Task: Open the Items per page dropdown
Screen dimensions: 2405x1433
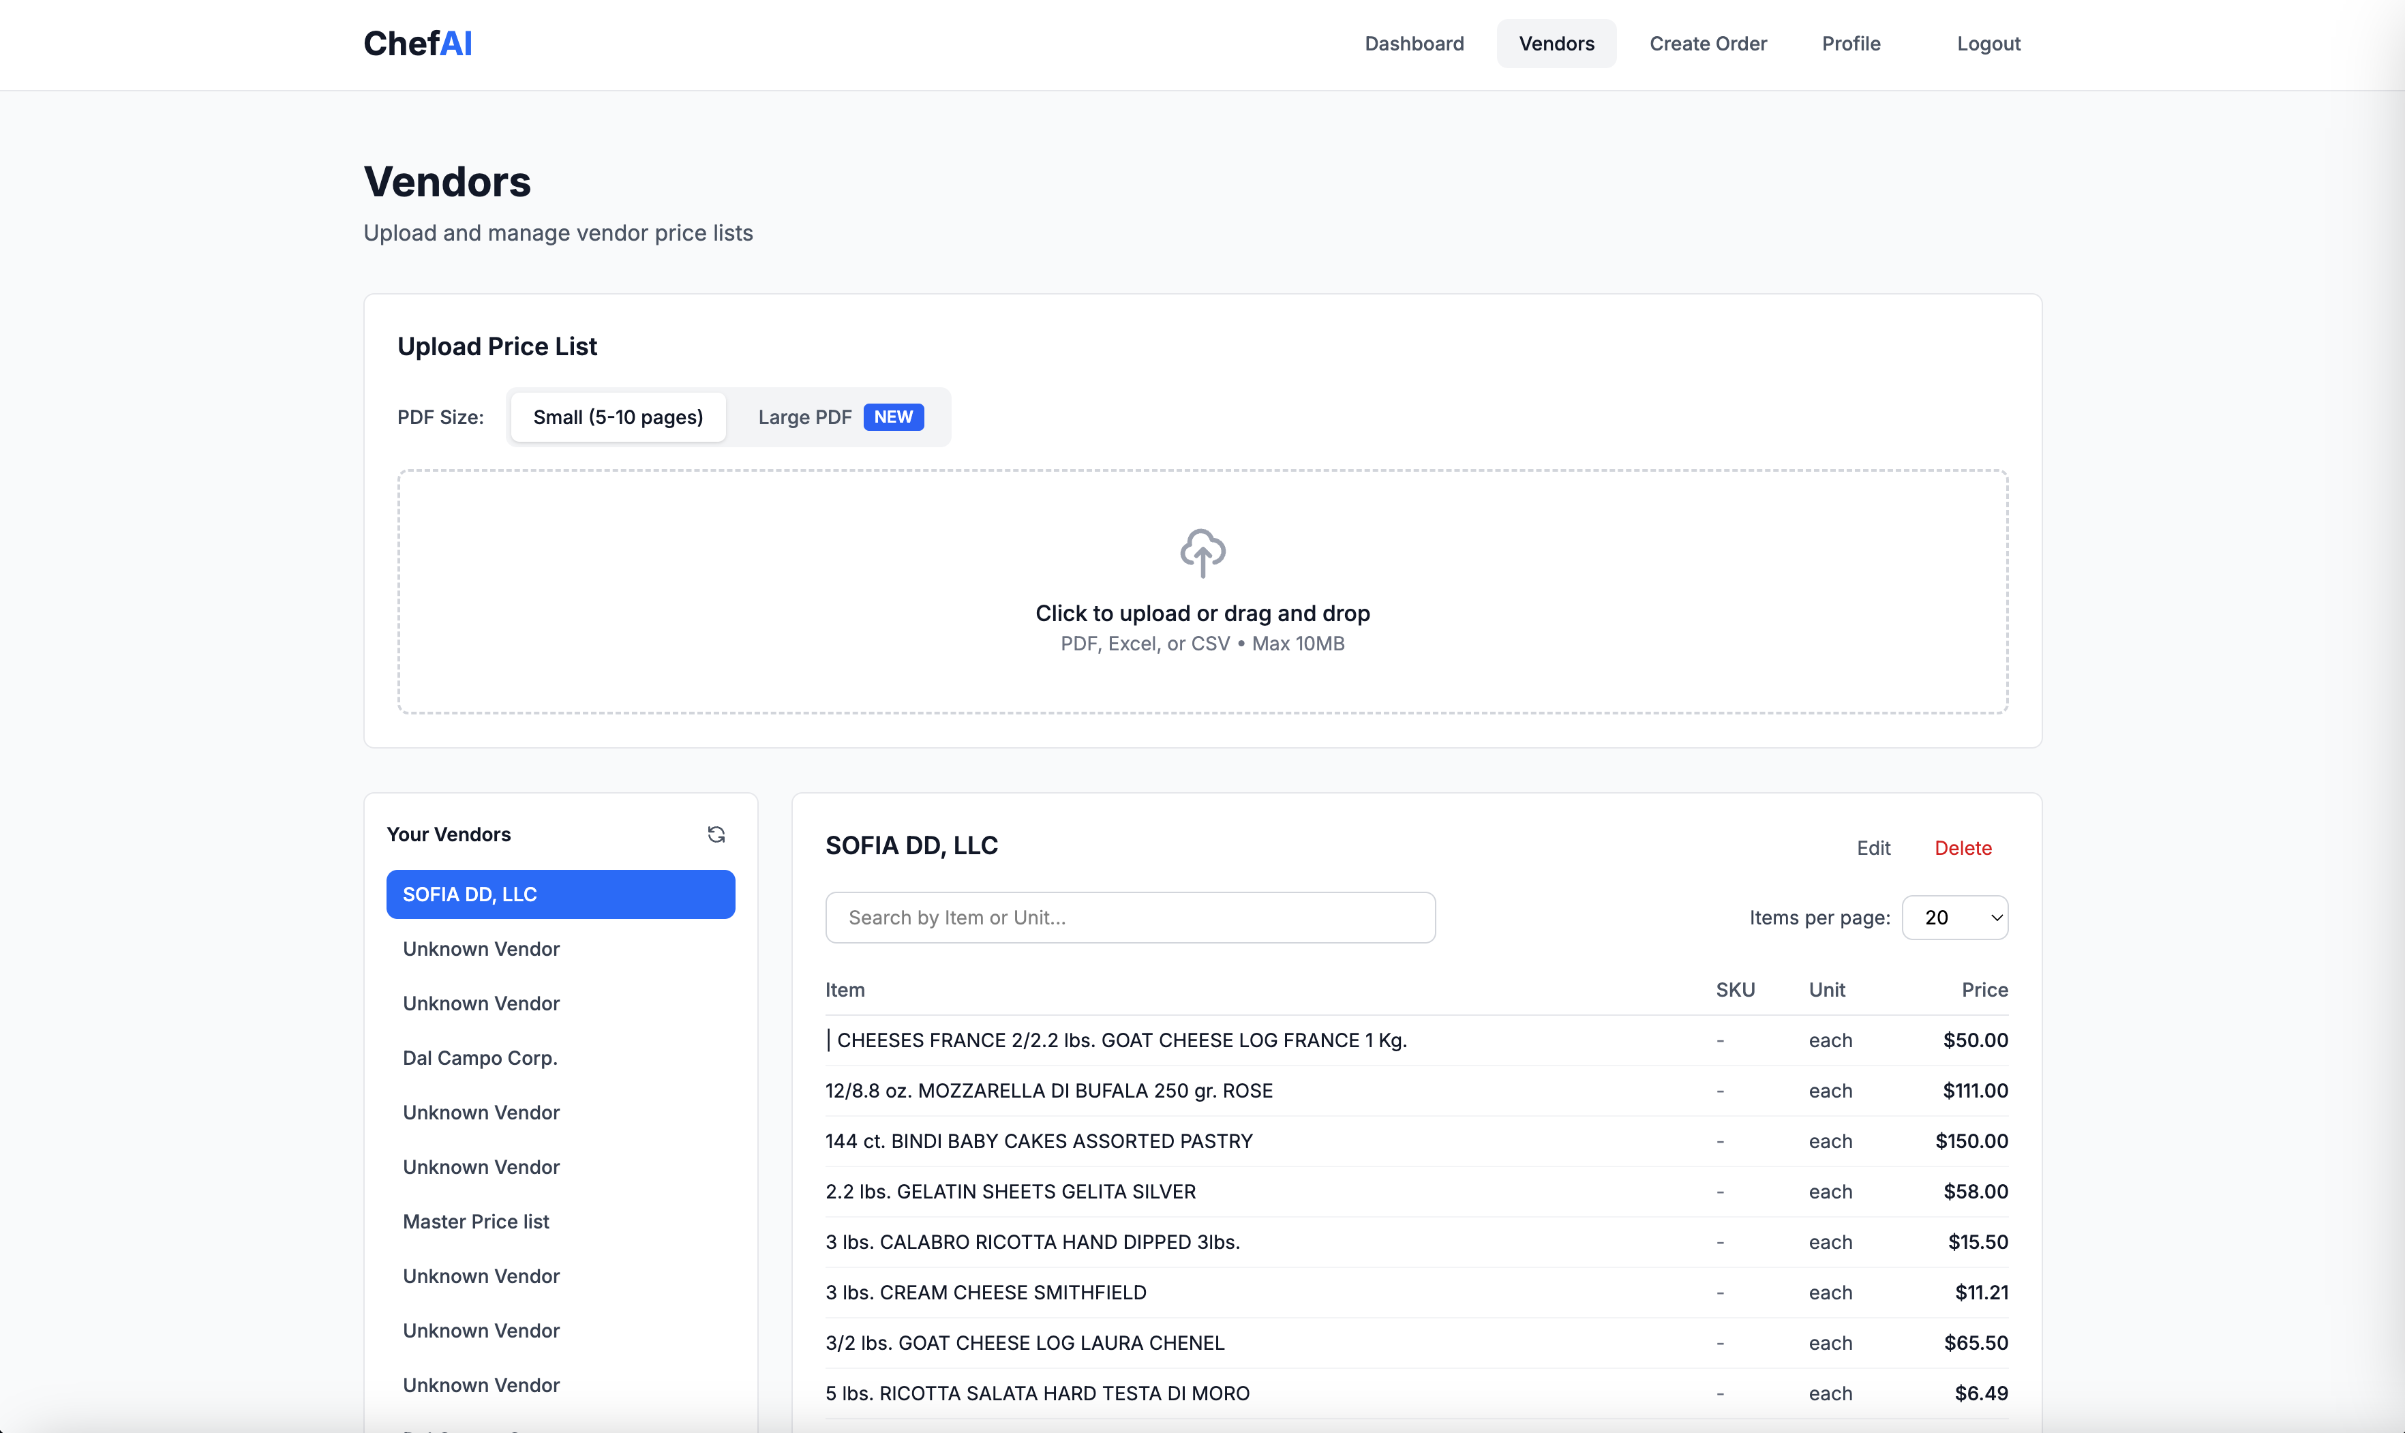Action: pos(1954,918)
